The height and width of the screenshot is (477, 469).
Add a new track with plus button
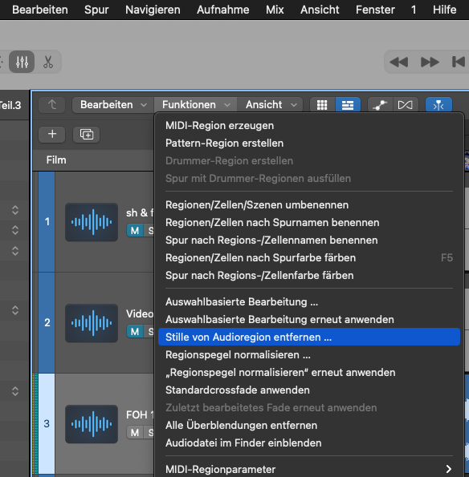point(52,134)
